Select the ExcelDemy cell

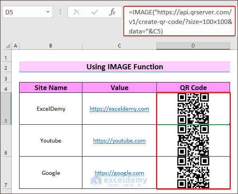pos(51,109)
